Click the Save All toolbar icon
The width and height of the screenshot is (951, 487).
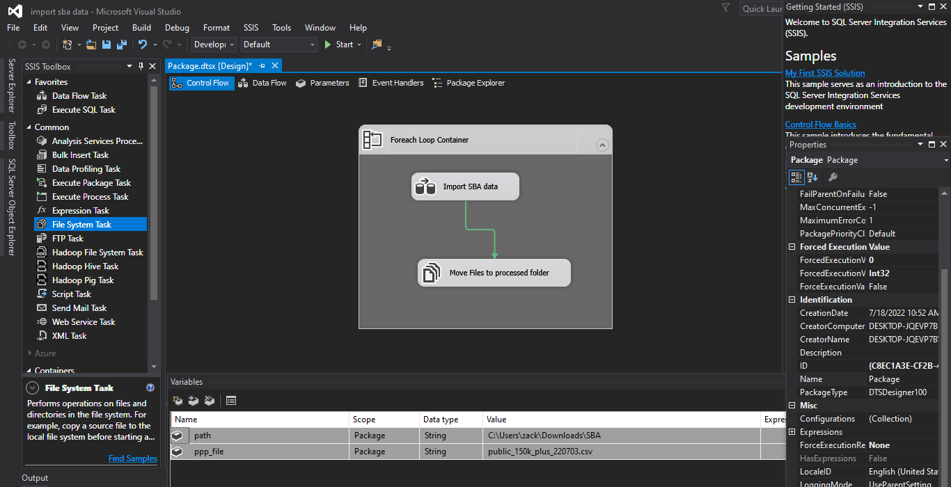pyautogui.click(x=122, y=45)
